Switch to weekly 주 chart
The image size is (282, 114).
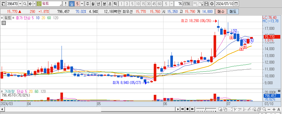pos(88,4)
